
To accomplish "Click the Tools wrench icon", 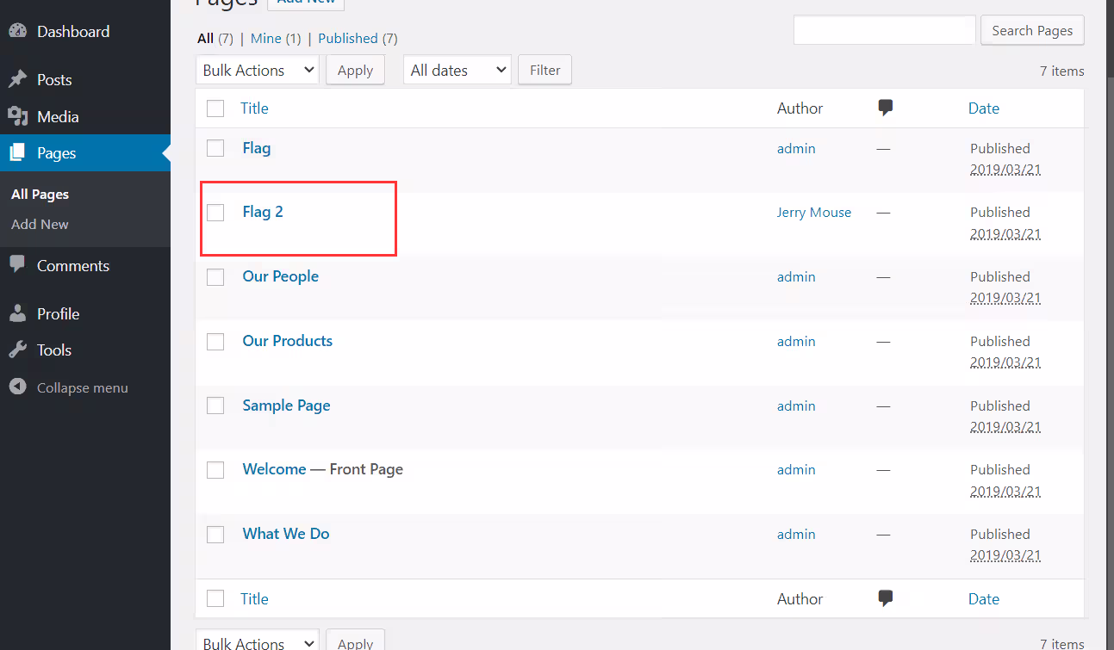I will pos(17,350).
